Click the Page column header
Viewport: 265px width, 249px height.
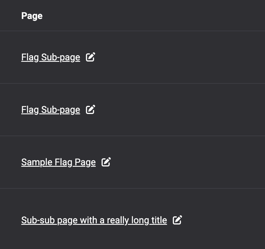point(32,16)
